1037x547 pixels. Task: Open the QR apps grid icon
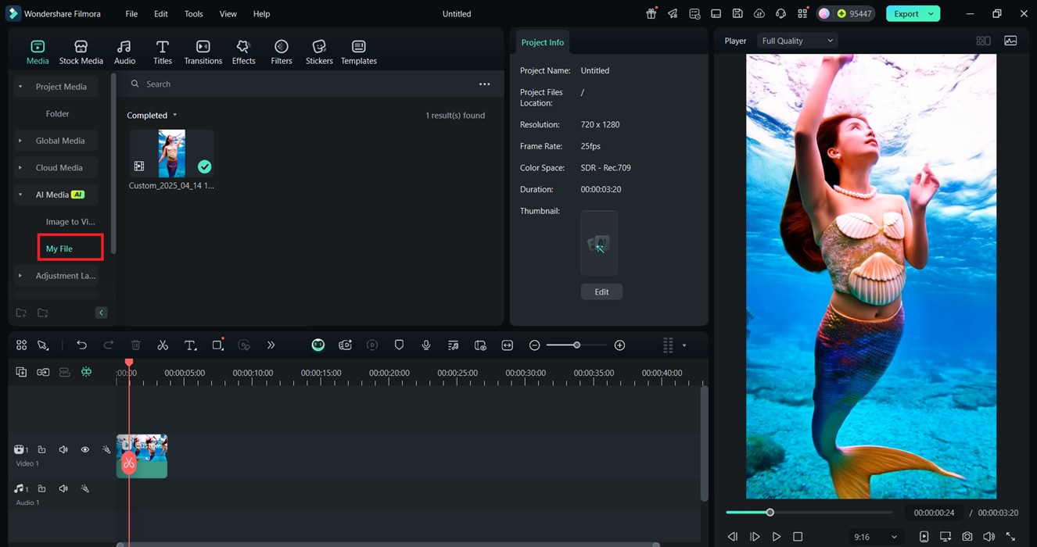click(x=802, y=13)
